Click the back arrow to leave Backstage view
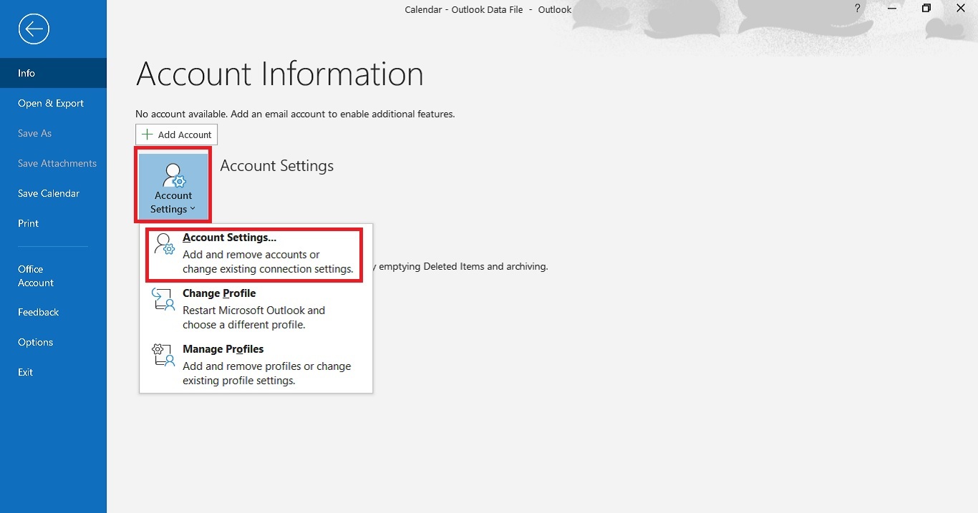Image resolution: width=978 pixels, height=513 pixels. (34, 29)
